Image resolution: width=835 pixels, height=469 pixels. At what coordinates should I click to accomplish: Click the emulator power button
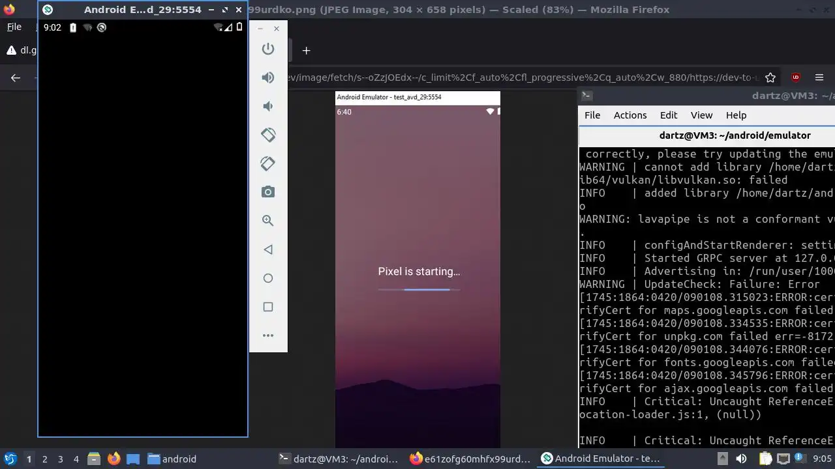(268, 49)
